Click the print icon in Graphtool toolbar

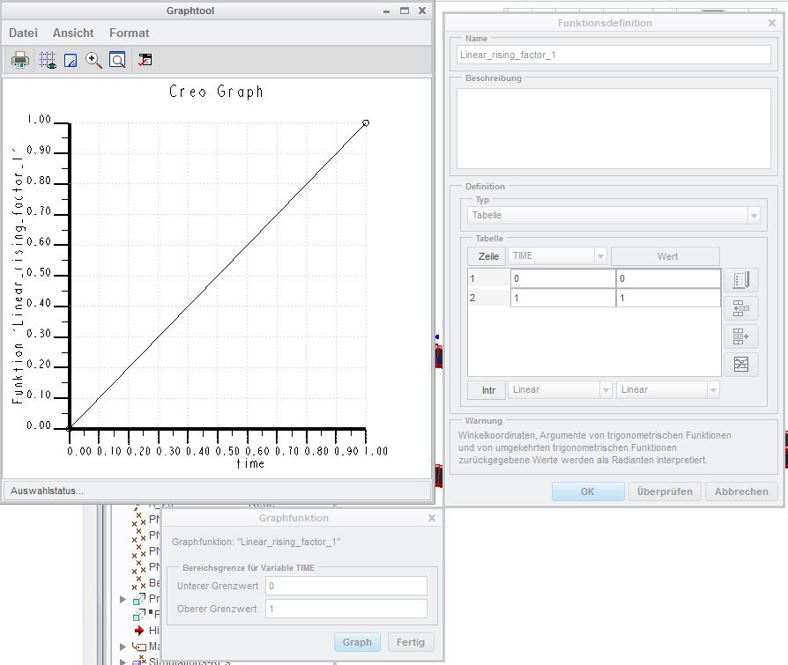pyautogui.click(x=20, y=60)
